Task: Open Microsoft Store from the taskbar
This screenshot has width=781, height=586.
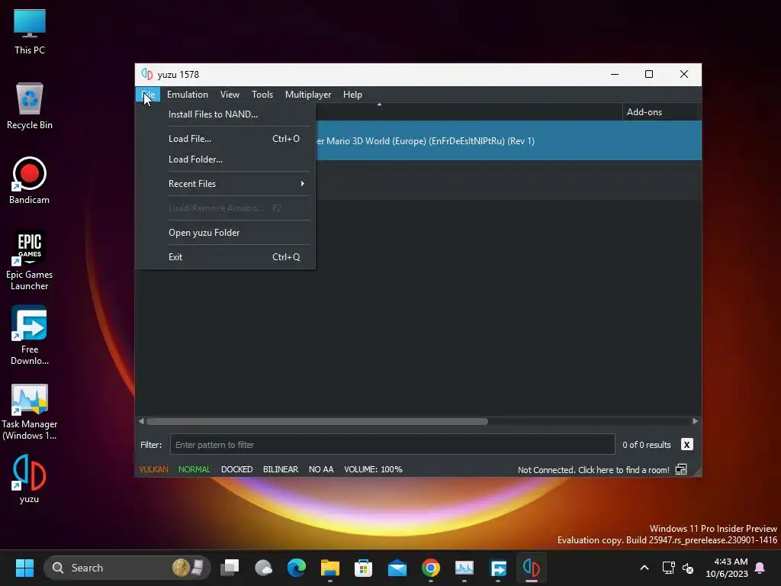Action: (363, 568)
